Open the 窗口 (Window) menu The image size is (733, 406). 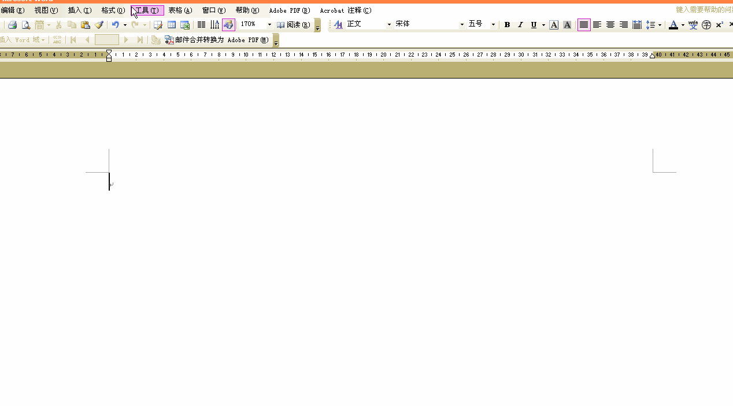point(214,10)
